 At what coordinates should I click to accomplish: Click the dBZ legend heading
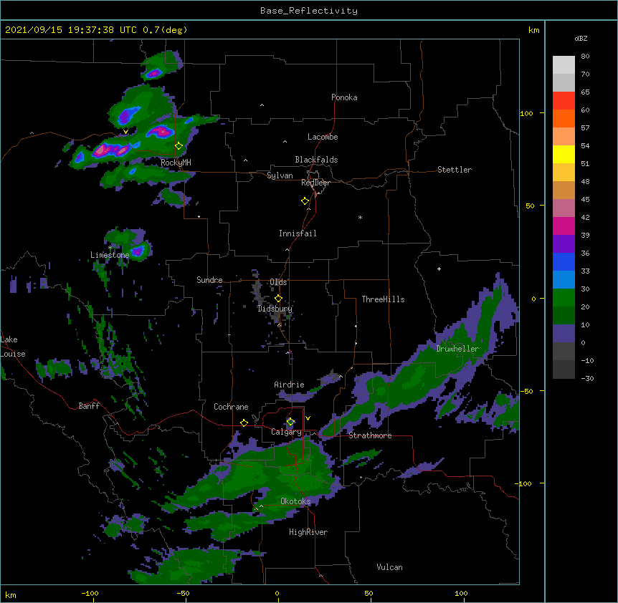[581, 38]
